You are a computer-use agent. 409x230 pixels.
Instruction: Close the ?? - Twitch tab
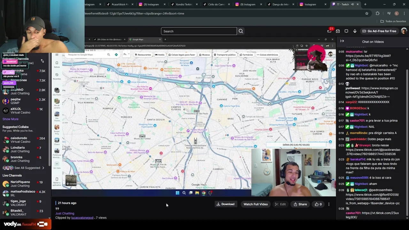pyautogui.click(x=358, y=4)
